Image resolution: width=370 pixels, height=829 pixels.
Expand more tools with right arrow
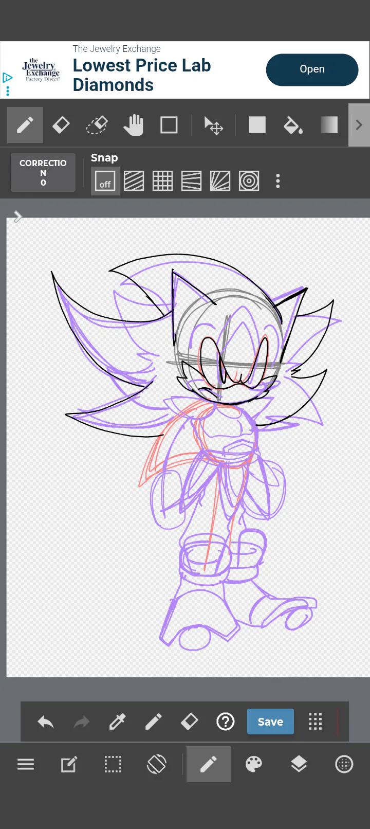tap(359, 125)
